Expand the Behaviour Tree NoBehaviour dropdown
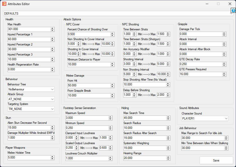This screenshot has width=236, height=167. click(31, 89)
